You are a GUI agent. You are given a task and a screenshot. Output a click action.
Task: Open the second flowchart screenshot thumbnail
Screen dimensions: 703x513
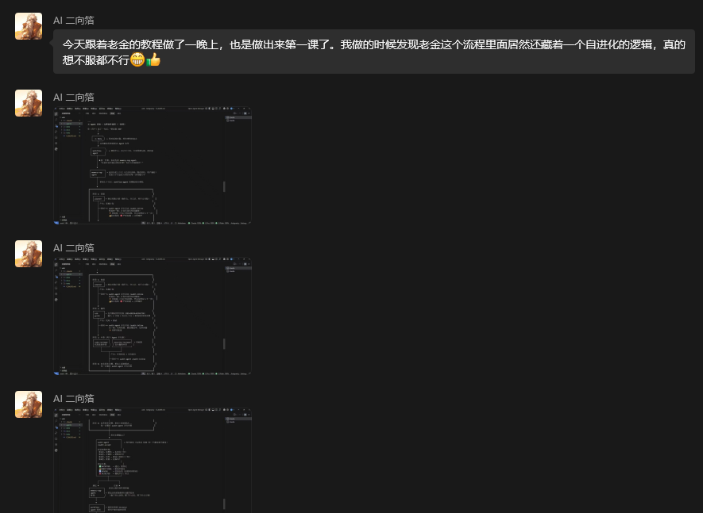pyautogui.click(x=153, y=316)
